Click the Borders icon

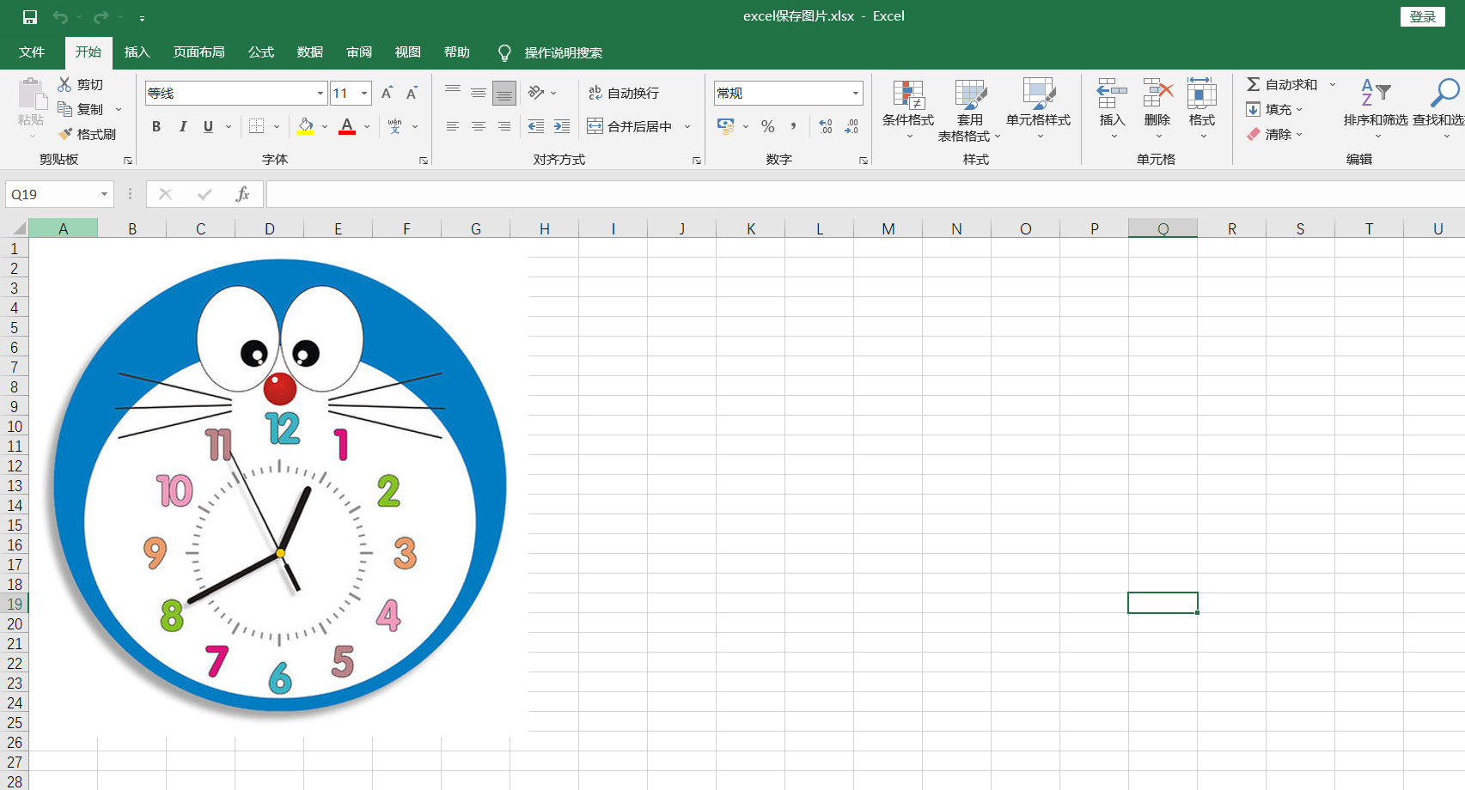pyautogui.click(x=256, y=126)
